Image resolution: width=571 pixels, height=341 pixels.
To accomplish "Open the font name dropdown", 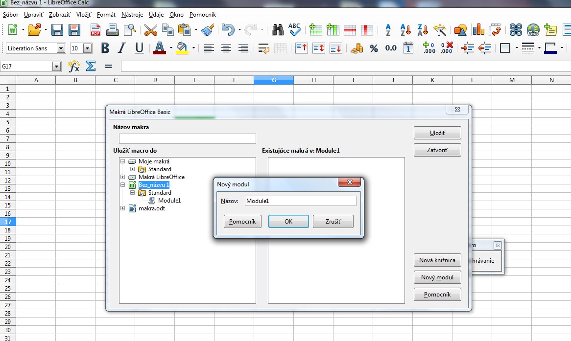I will [61, 48].
